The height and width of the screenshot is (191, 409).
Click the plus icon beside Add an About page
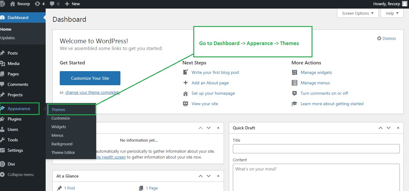tap(185, 83)
